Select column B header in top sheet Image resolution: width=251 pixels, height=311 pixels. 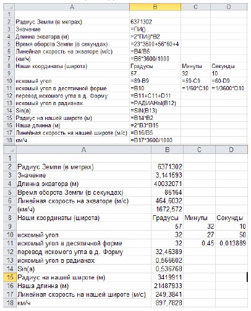155,7
